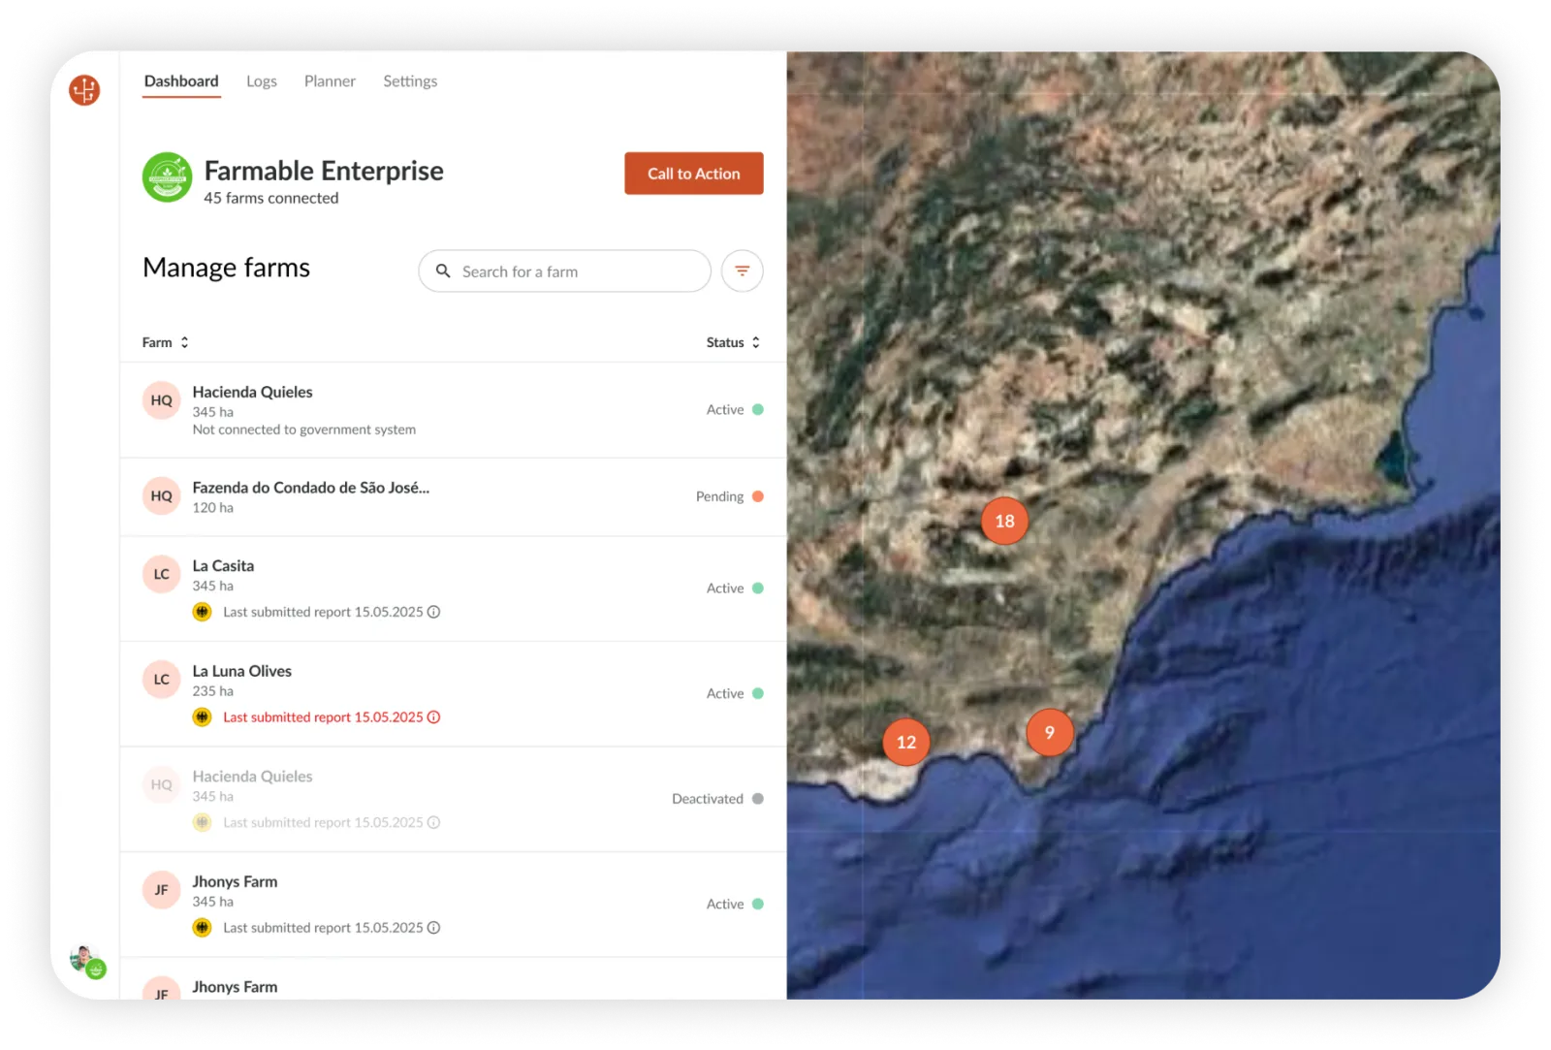Image resolution: width=1551 pixels, height=1050 pixels.
Task: Open the filter icon next to the search field
Action: click(x=743, y=271)
